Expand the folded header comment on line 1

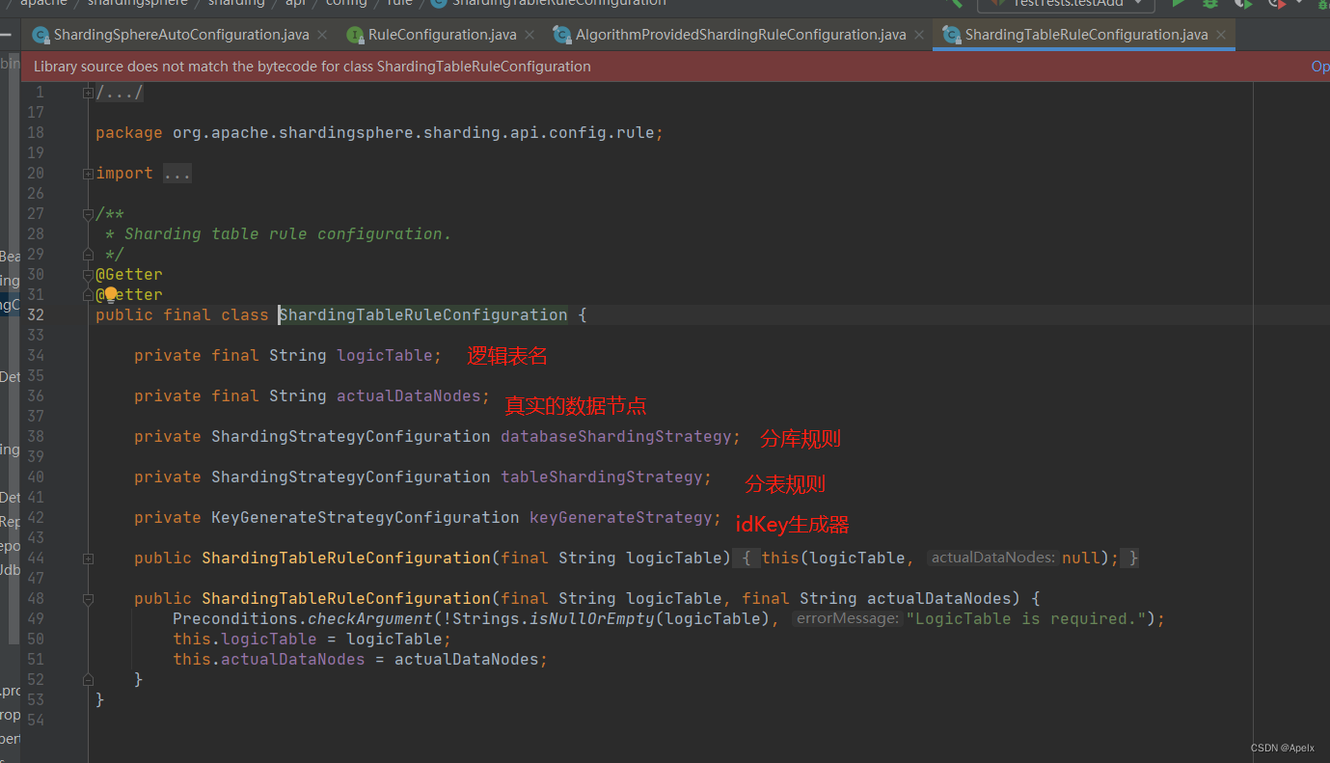point(88,93)
